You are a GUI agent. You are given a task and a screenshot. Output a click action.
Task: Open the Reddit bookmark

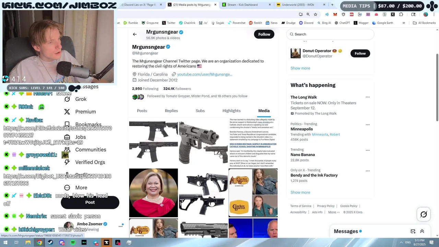255,23
